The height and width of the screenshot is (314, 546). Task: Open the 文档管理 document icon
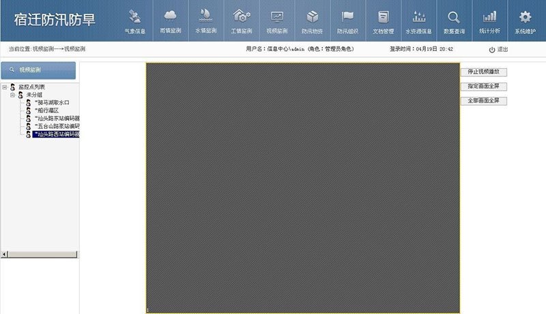click(383, 16)
